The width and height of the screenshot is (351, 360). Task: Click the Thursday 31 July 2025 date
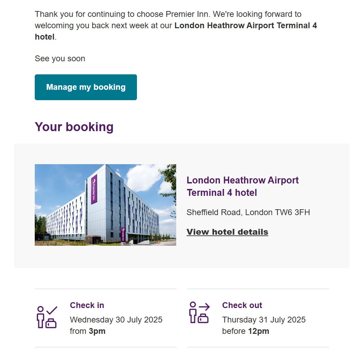(264, 320)
